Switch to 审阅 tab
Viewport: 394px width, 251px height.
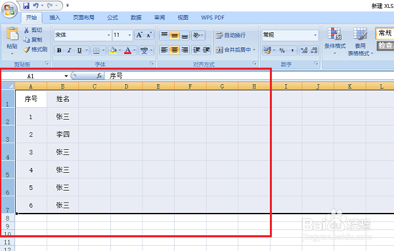160,18
